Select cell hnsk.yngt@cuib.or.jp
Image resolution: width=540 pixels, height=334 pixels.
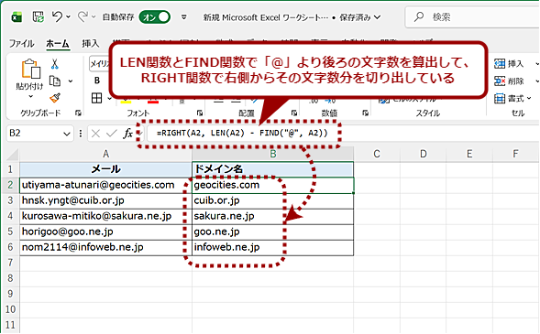point(105,200)
